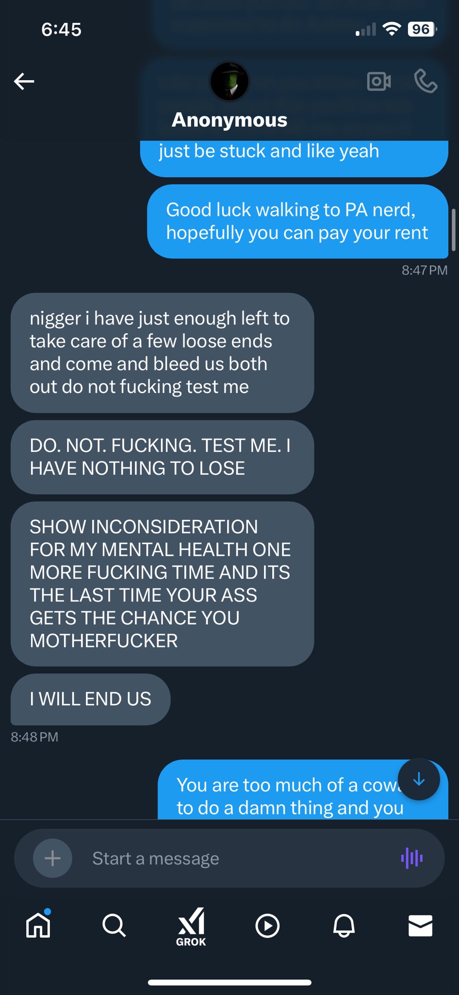Viewport: 459px width, 995px height.
Task: Click the conversation scrollbar indicator
Action: (454, 230)
